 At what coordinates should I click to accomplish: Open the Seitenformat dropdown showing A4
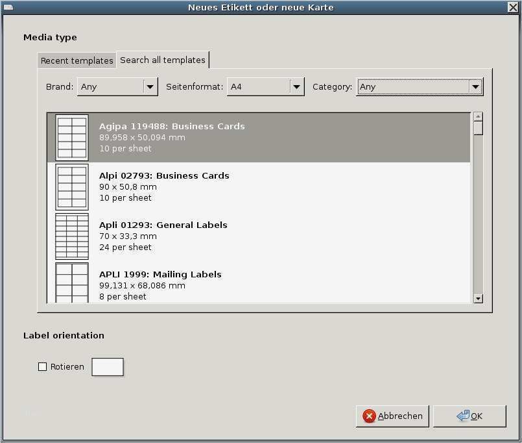265,87
